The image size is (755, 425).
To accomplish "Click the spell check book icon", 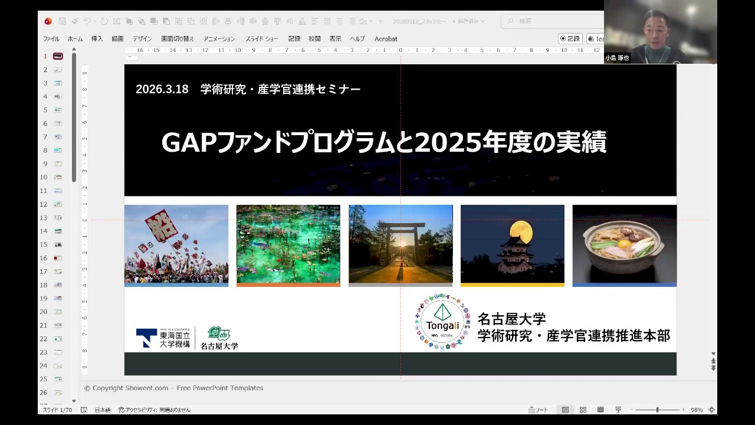I will pyautogui.click(x=84, y=410).
